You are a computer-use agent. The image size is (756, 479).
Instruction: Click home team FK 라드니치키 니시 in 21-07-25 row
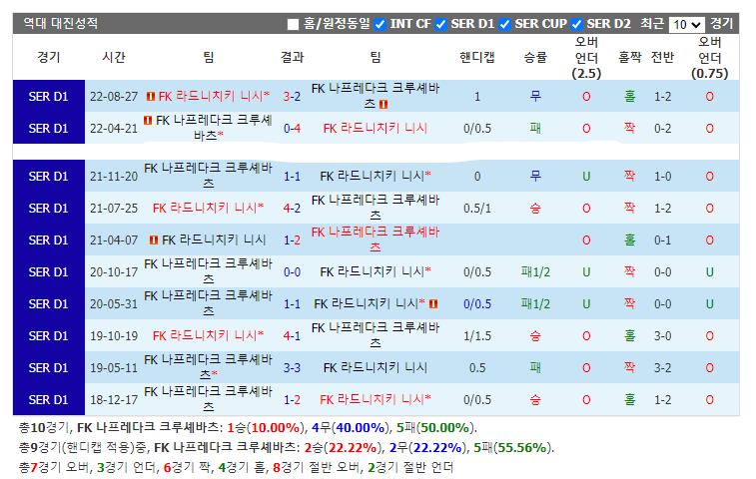(209, 209)
